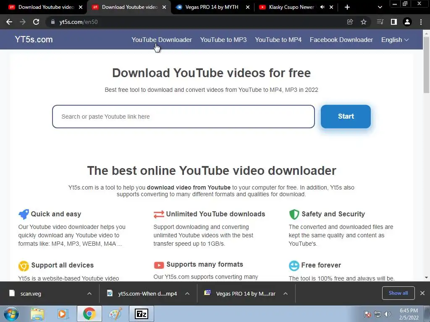The image size is (430, 322).
Task: Click the blue Start button
Action: [x=346, y=117]
